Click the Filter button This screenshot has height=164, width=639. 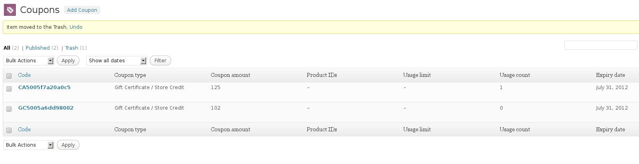click(160, 61)
